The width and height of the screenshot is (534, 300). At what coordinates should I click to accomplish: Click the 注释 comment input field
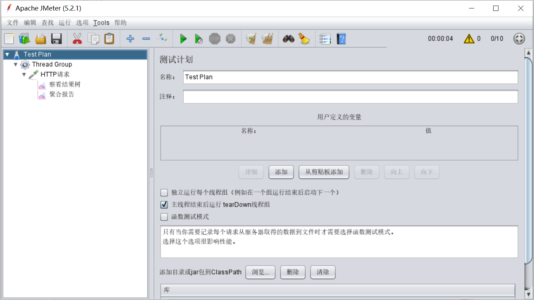coord(350,97)
